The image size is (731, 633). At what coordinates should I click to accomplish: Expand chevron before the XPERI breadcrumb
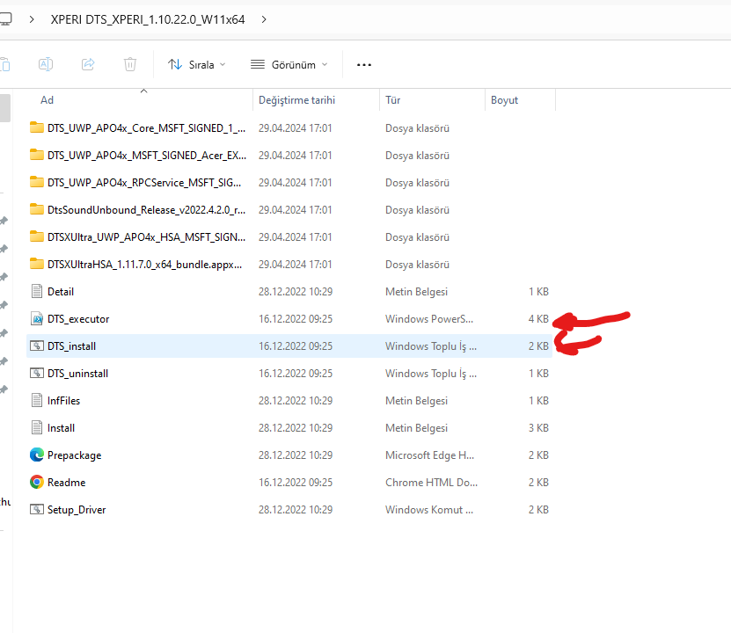click(32, 19)
